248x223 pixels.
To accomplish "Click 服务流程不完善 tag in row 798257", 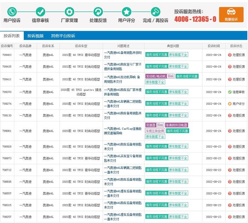I will click(157, 217).
